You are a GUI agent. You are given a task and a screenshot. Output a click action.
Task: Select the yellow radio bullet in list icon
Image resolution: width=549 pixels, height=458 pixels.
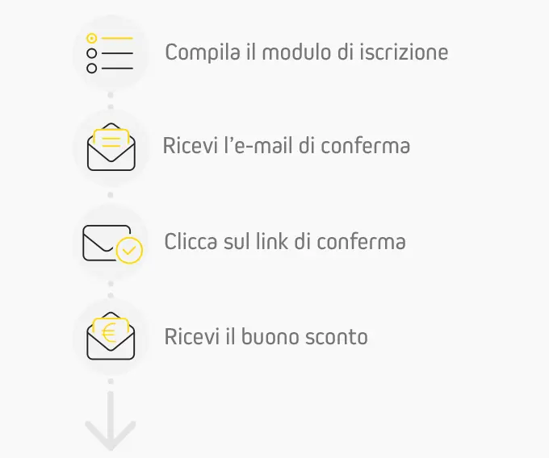92,38
